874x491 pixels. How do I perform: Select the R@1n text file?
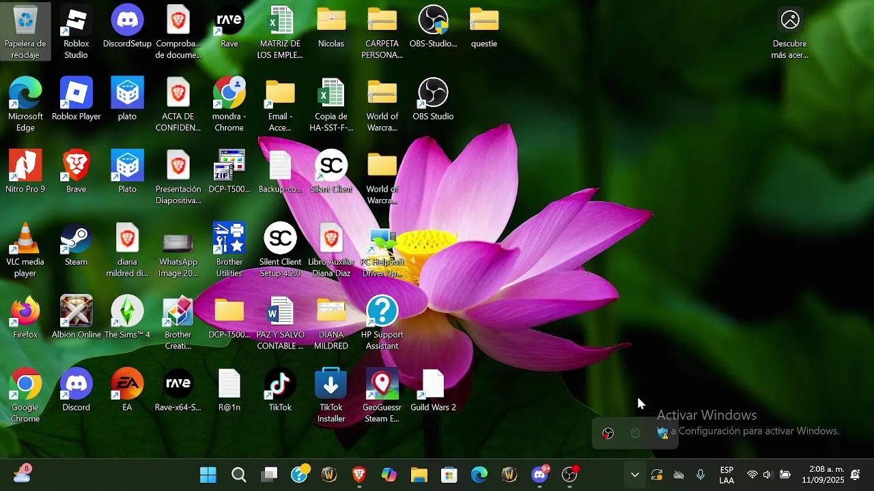(x=229, y=391)
